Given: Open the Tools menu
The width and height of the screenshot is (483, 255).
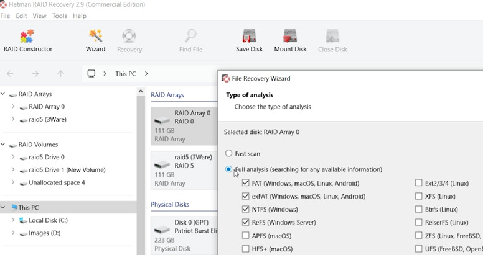Looking at the screenshot, I should point(60,16).
